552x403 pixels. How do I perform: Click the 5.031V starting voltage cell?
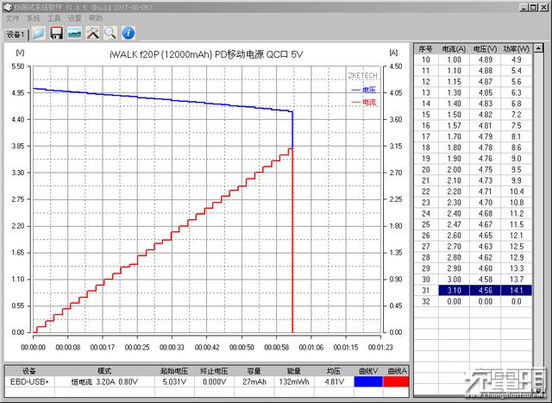[174, 381]
